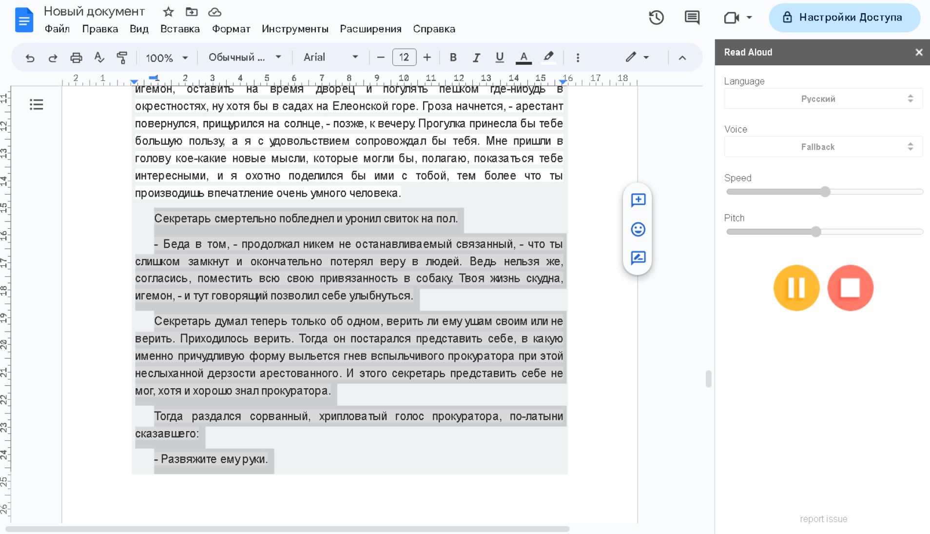The height and width of the screenshot is (534, 930).
Task: Open the Arial font dropdown
Action: coord(330,58)
